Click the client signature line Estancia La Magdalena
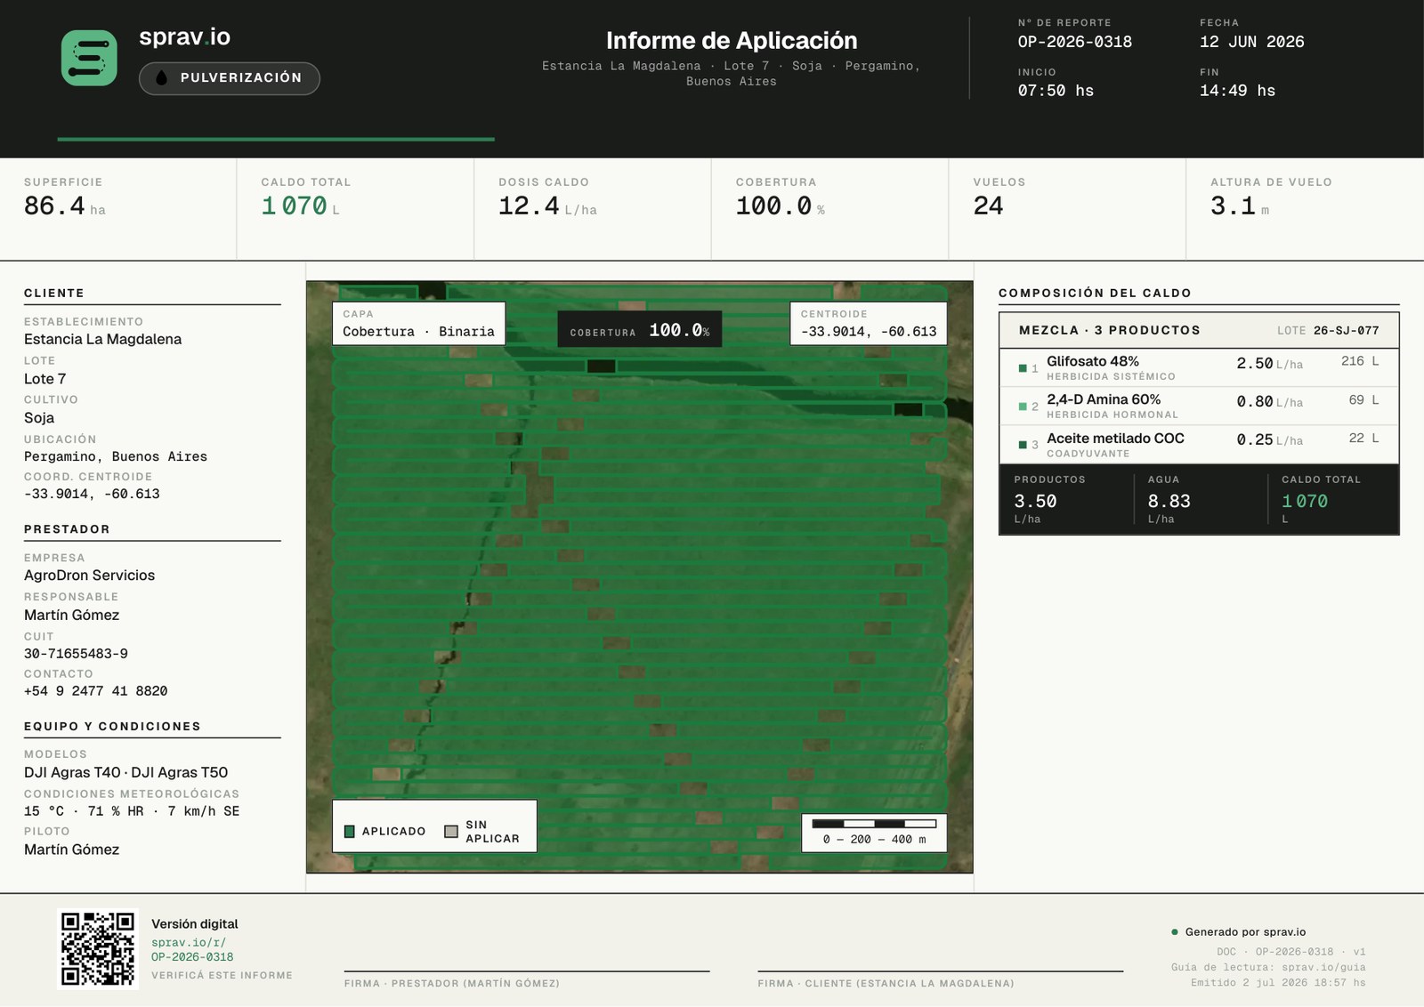The height and width of the screenshot is (1007, 1424). coord(941,971)
